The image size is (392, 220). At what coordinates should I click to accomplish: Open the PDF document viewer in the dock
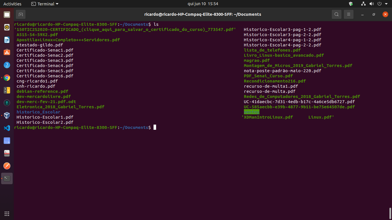(7, 153)
